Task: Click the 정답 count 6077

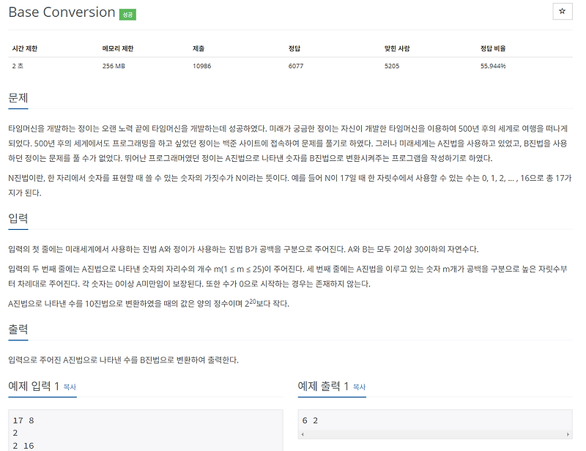Action: pos(297,65)
